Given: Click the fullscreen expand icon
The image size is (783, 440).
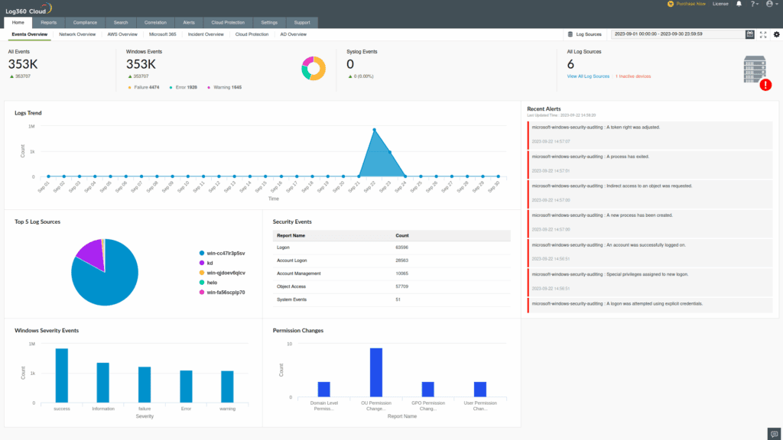Looking at the screenshot, I should pos(763,34).
